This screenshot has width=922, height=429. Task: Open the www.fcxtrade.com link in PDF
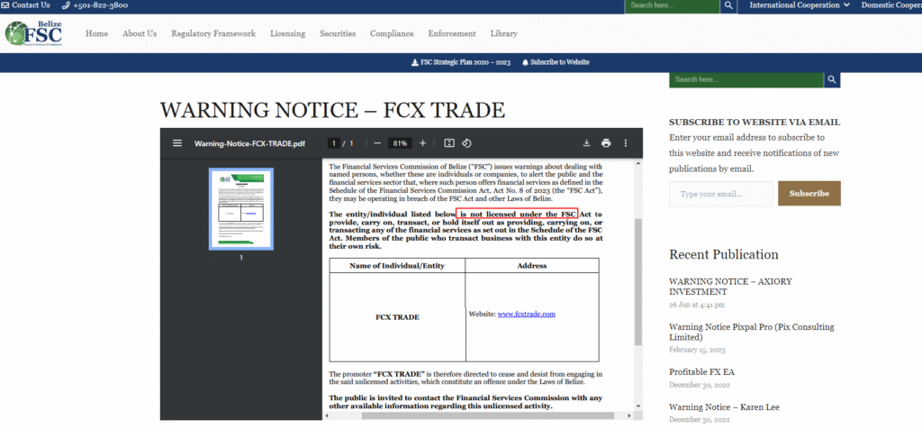pyautogui.click(x=526, y=314)
